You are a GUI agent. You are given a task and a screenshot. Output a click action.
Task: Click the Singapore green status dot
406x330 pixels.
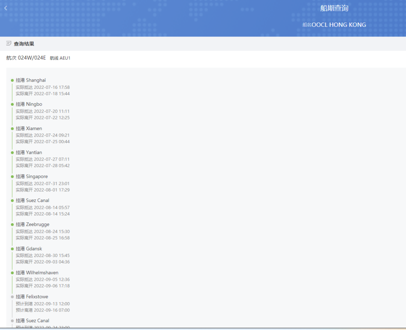click(x=12, y=176)
